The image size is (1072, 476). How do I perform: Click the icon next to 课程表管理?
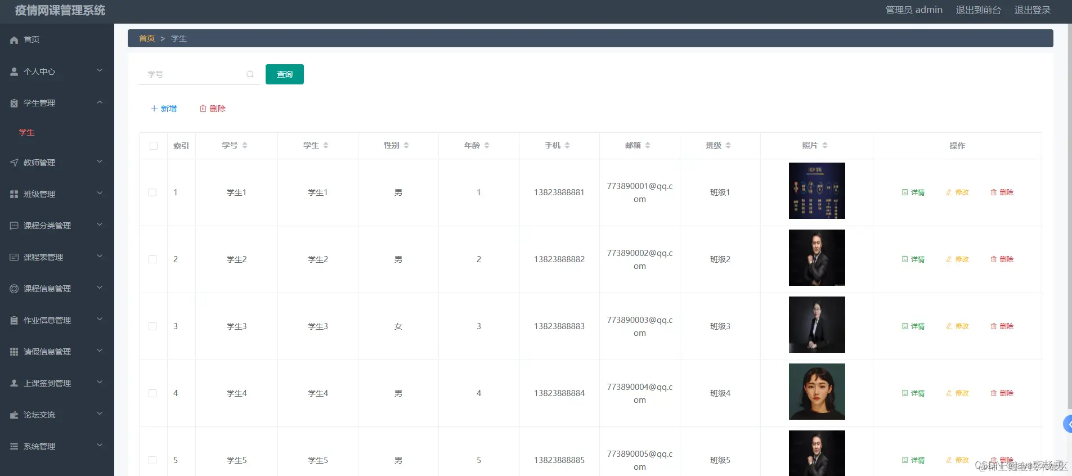[14, 257]
